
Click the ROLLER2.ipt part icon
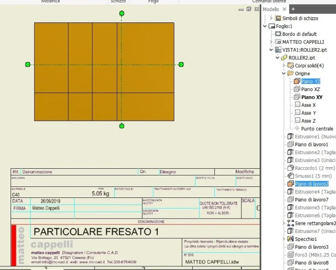[x=284, y=57]
